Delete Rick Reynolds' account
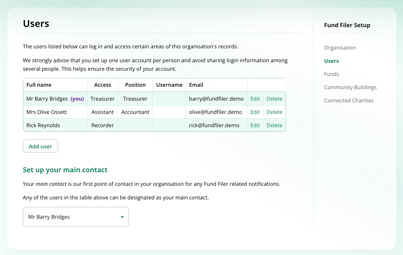Image resolution: width=403 pixels, height=255 pixels. click(x=274, y=125)
